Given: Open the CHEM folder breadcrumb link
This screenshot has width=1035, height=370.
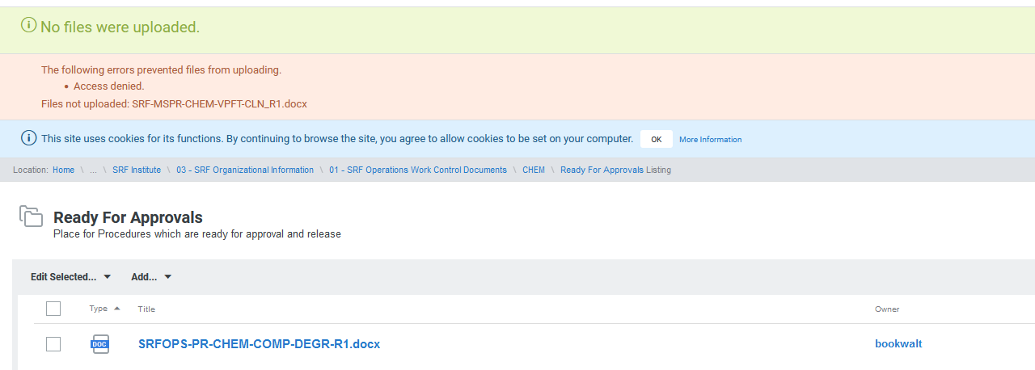Looking at the screenshot, I should coord(534,170).
